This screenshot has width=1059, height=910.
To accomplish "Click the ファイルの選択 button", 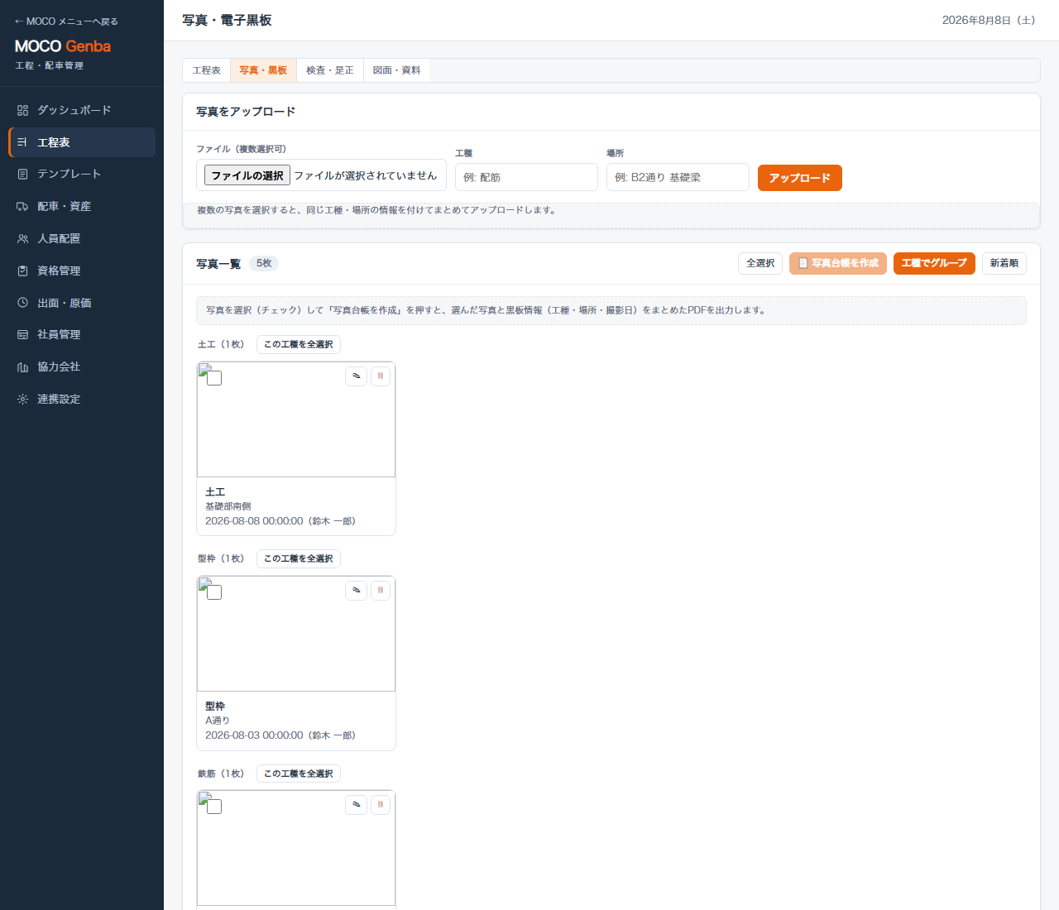I will [x=247, y=175].
